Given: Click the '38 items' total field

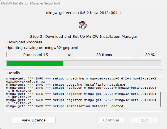Looking at the screenshot, I should click(x=104, y=55).
